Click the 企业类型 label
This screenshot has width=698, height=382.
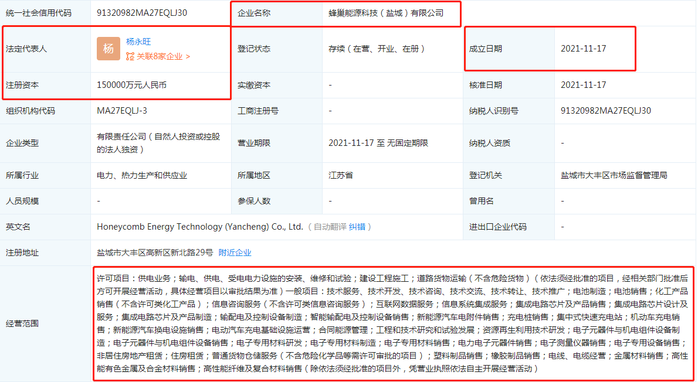coord(22,143)
